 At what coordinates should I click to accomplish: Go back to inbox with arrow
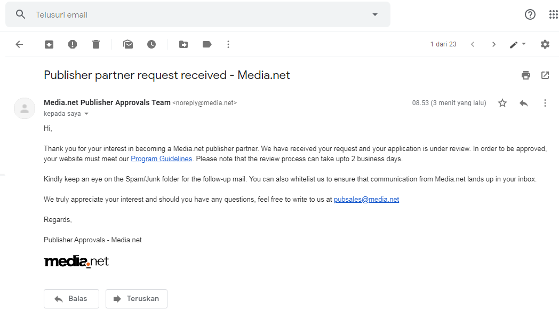click(x=19, y=44)
